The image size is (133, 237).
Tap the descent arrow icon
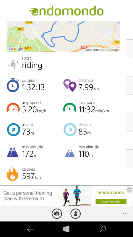click(70, 130)
